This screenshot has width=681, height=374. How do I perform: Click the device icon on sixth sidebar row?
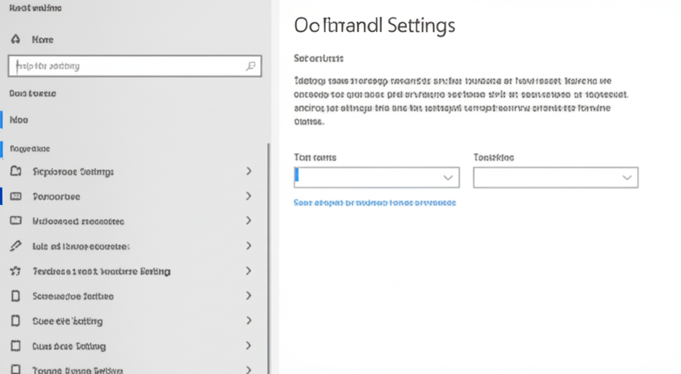(16, 296)
